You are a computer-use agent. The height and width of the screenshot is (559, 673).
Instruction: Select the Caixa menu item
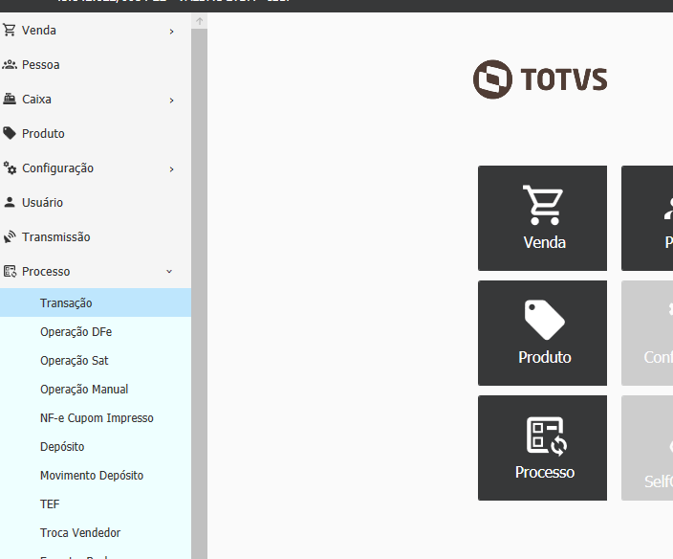click(x=96, y=99)
